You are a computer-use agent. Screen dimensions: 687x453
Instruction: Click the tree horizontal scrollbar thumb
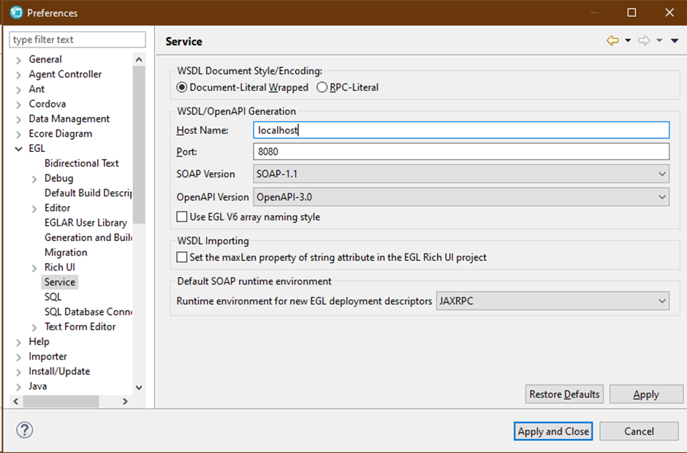(x=61, y=401)
